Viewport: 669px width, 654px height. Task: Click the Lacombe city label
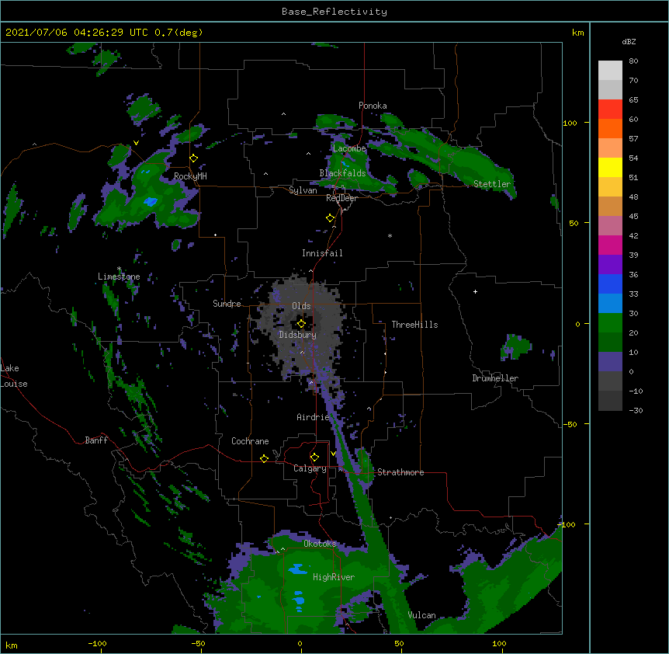click(349, 148)
